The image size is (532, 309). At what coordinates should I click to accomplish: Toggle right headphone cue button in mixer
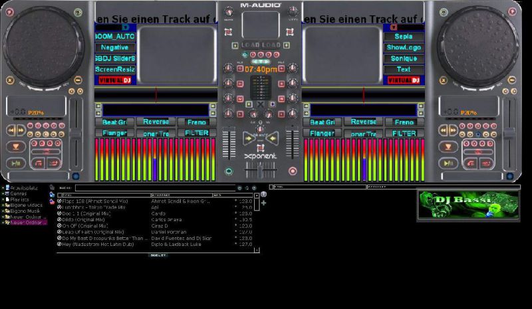coord(293,171)
